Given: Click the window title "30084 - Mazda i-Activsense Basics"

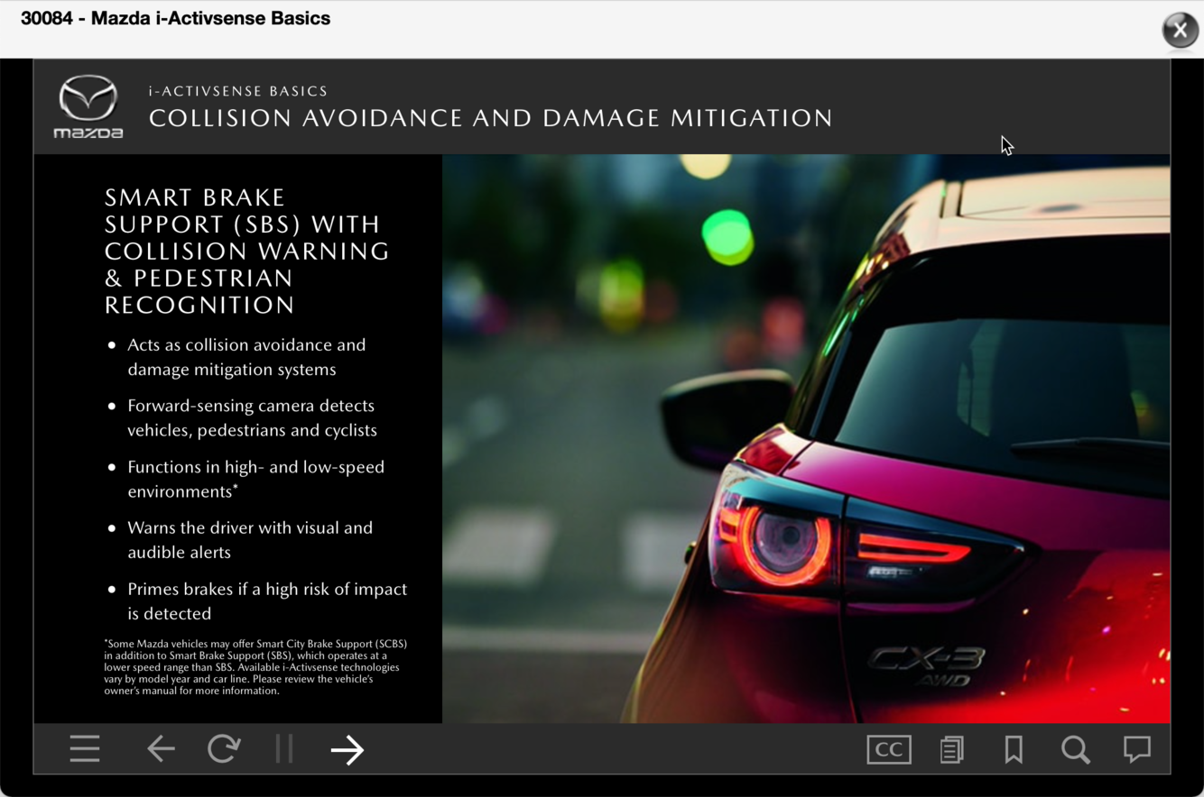Looking at the screenshot, I should [x=175, y=18].
